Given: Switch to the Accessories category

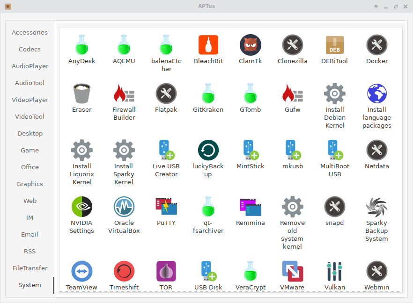Looking at the screenshot, I should click(30, 32).
